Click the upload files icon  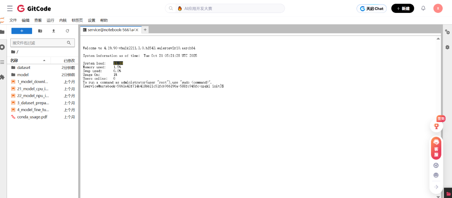[53, 31]
